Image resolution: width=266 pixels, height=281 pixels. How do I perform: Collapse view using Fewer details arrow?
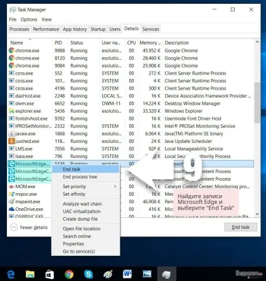click(x=14, y=227)
